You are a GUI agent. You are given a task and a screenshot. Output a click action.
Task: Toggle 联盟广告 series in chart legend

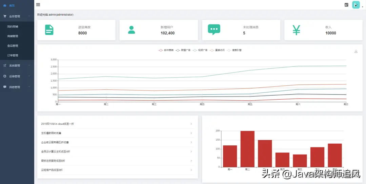(x=183, y=50)
